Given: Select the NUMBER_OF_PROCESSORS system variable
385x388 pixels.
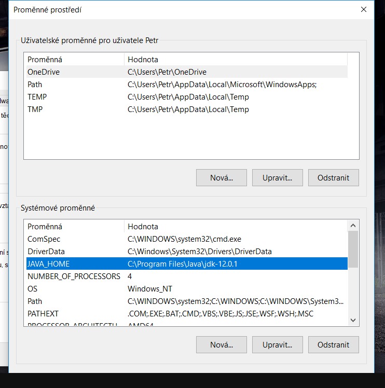Looking at the screenshot, I should tap(74, 276).
